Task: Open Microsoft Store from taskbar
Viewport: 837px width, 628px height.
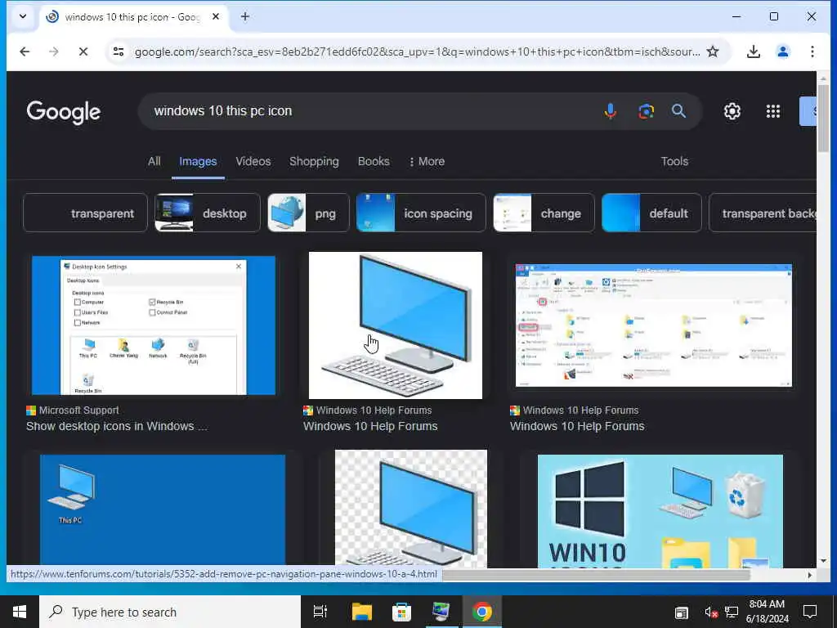Action: pos(401,612)
